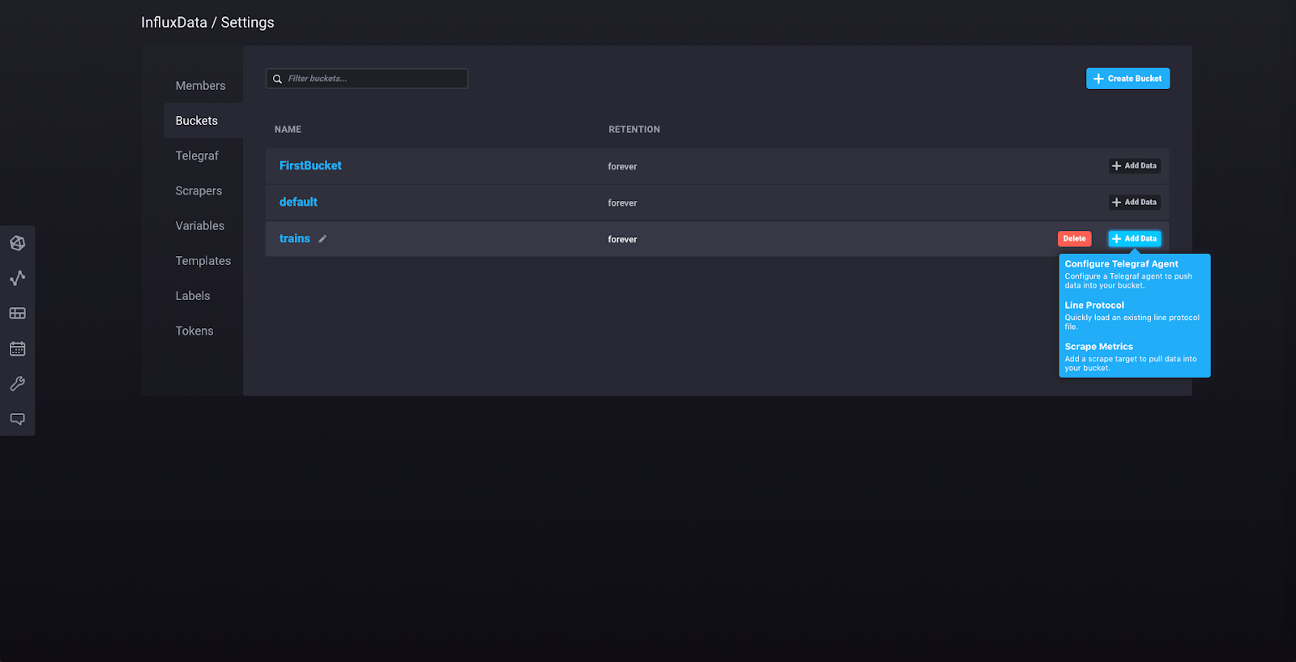Choose Configure Telegraf Agent option
Screen dimensions: 1296x662
point(1134,274)
